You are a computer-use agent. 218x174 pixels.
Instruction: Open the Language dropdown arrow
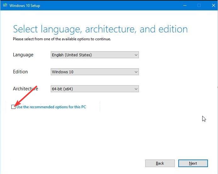136,55
